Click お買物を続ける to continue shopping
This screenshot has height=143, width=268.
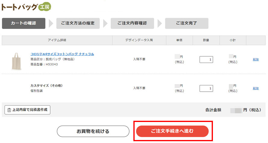pyautogui.click(x=93, y=131)
